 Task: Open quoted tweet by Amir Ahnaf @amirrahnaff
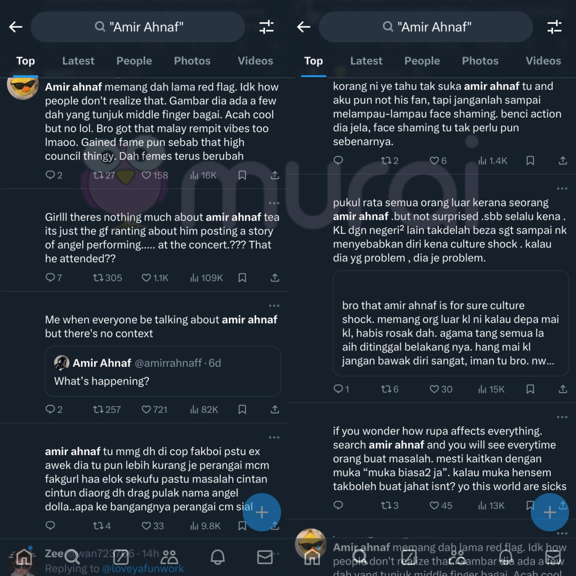tap(163, 371)
